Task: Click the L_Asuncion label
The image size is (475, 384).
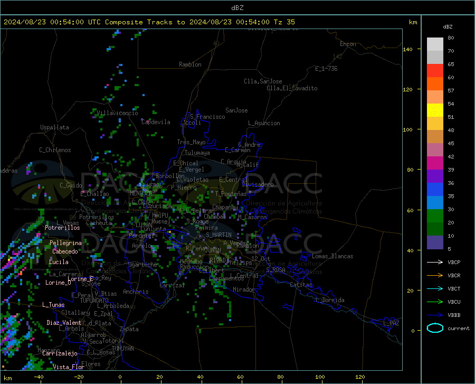Action: point(264,123)
